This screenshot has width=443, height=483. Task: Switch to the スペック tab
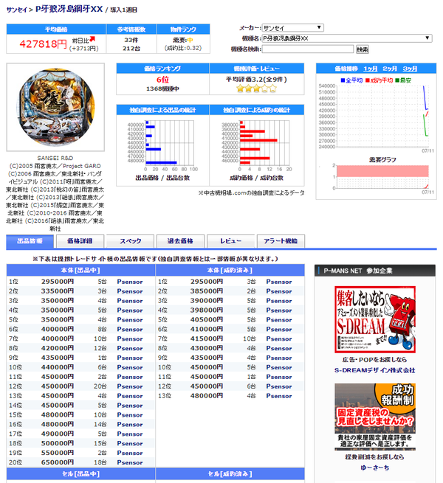(130, 241)
